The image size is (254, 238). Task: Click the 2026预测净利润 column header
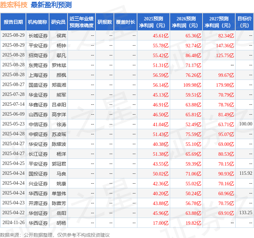click(186, 22)
